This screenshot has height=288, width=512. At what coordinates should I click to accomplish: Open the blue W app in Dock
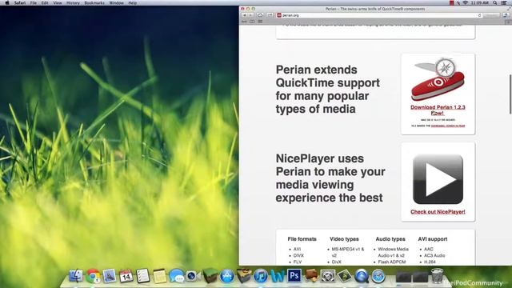click(278, 276)
